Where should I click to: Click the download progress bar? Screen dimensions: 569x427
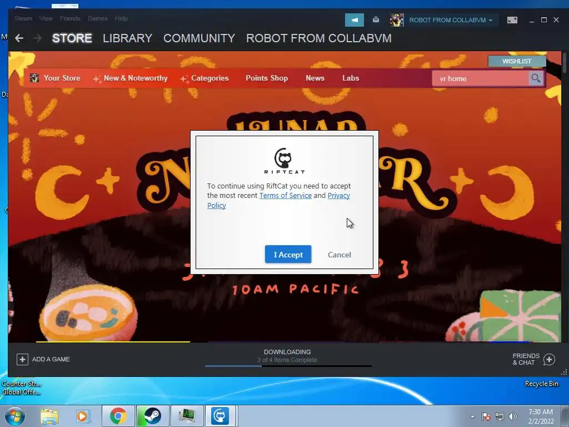tap(288, 366)
